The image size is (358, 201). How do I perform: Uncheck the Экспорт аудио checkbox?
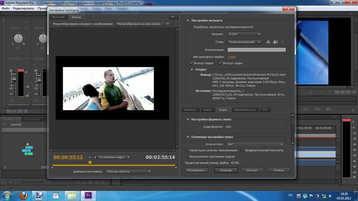(x=220, y=63)
